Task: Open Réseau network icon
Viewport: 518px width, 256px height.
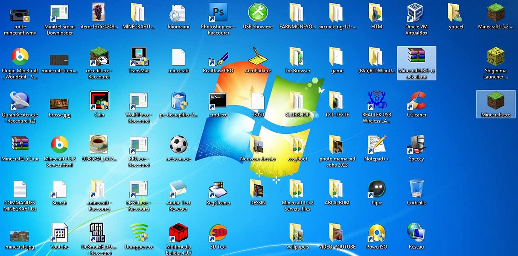Action: (416, 233)
